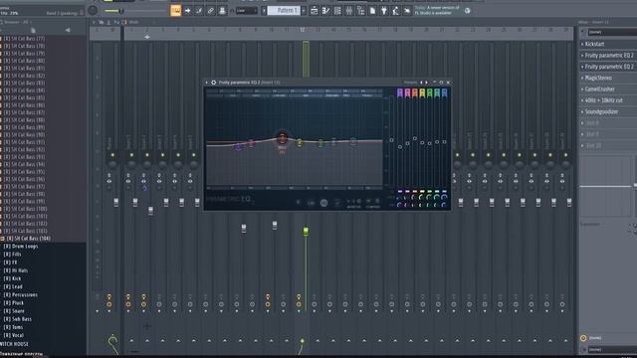Select the purple EQ band token on curve
This screenshot has height=358, width=637.
(x=238, y=147)
